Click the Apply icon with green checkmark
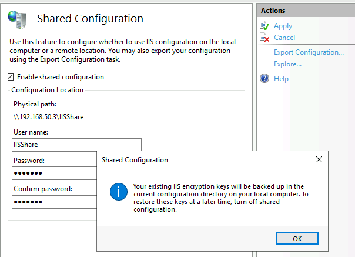This screenshot has width=355, height=257. click(x=264, y=25)
